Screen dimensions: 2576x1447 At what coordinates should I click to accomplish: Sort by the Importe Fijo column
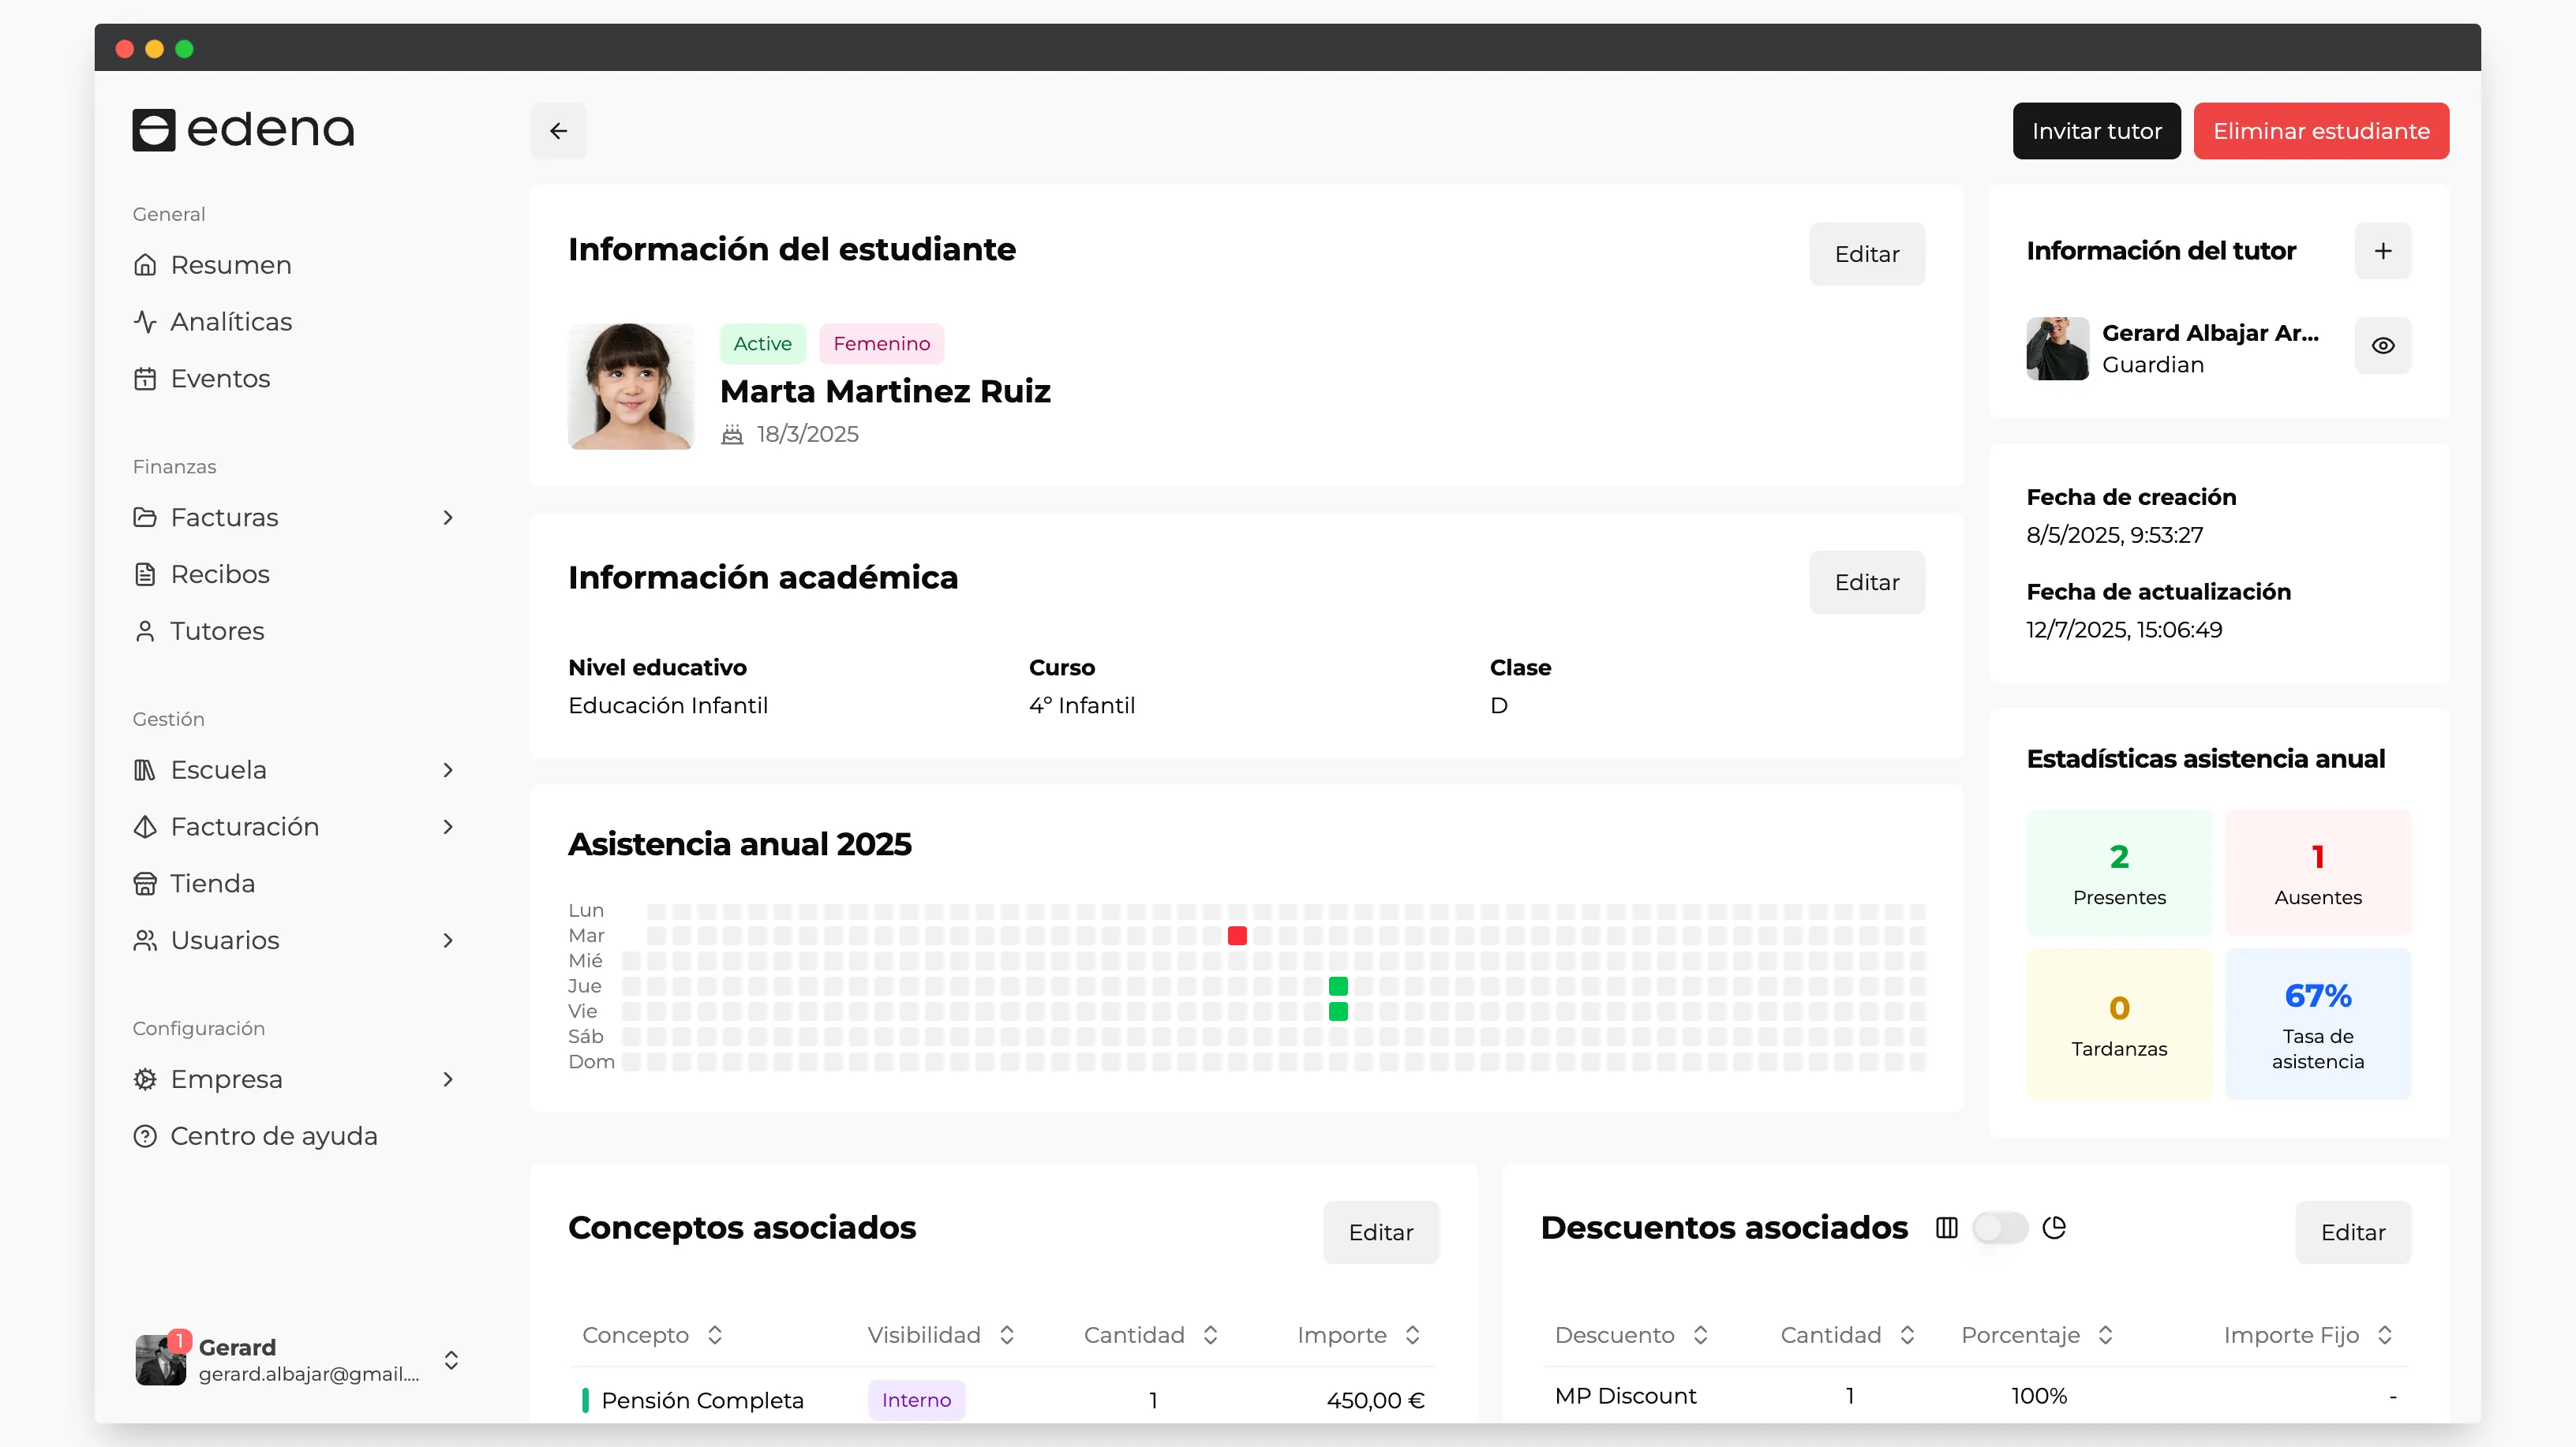[2308, 1335]
